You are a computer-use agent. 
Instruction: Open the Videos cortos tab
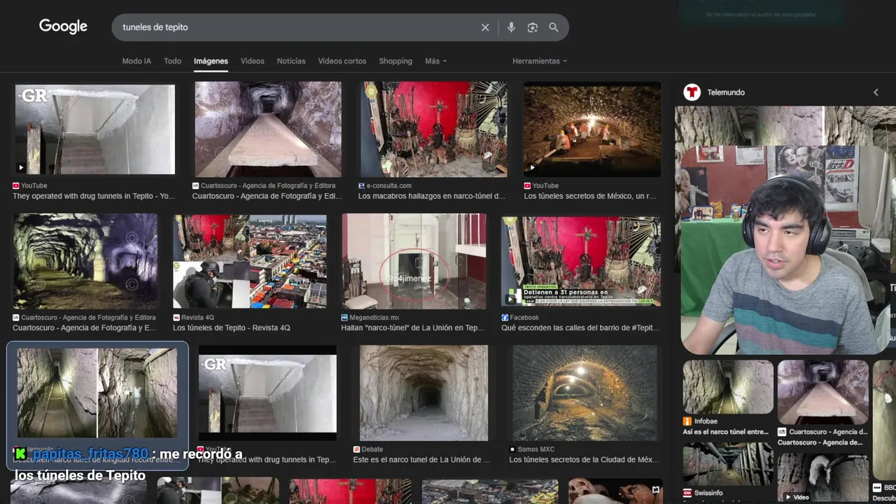(342, 61)
